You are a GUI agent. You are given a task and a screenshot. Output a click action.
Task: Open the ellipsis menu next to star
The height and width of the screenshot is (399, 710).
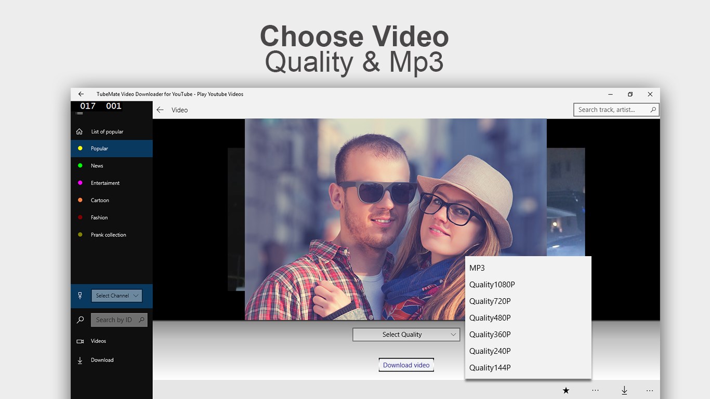[595, 390]
